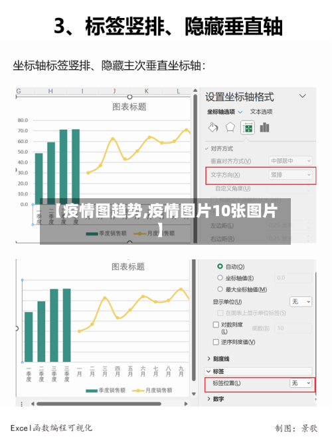Click the 左边距(L) label
The height and width of the screenshot is (443, 332).
[222, 225]
